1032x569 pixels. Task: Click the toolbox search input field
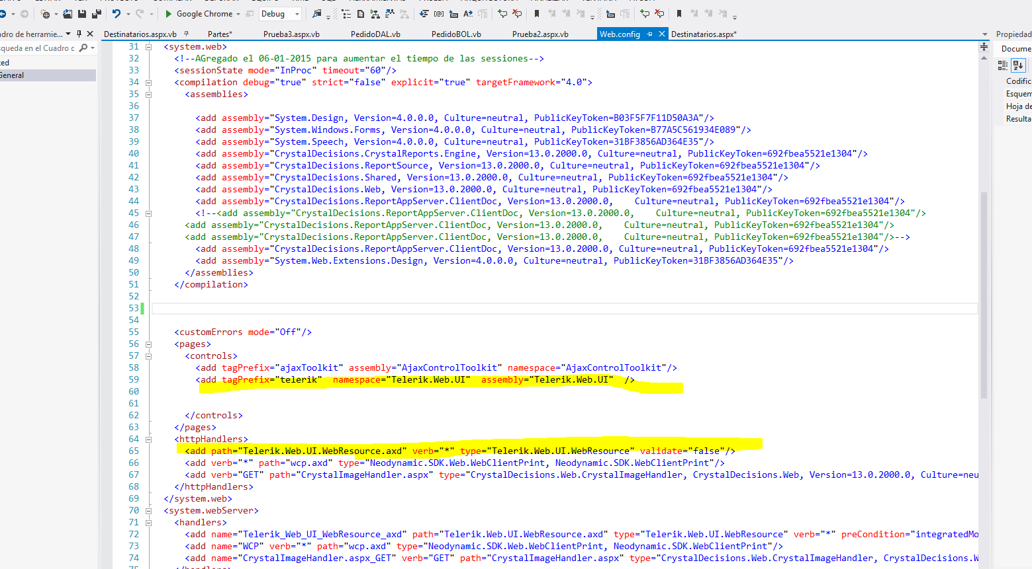38,48
